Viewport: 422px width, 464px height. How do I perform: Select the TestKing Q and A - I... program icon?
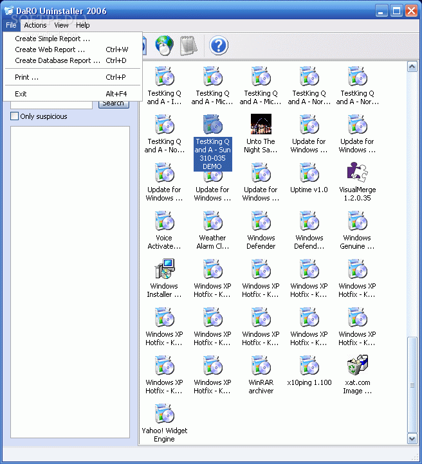164,76
